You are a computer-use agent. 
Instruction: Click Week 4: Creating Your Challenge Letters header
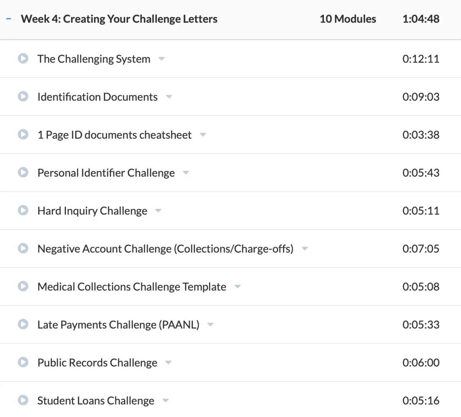[119, 19]
